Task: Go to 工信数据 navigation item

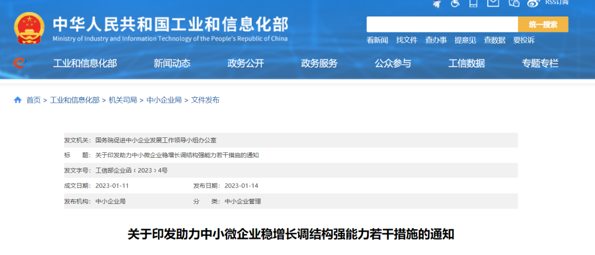Action: coord(467,63)
